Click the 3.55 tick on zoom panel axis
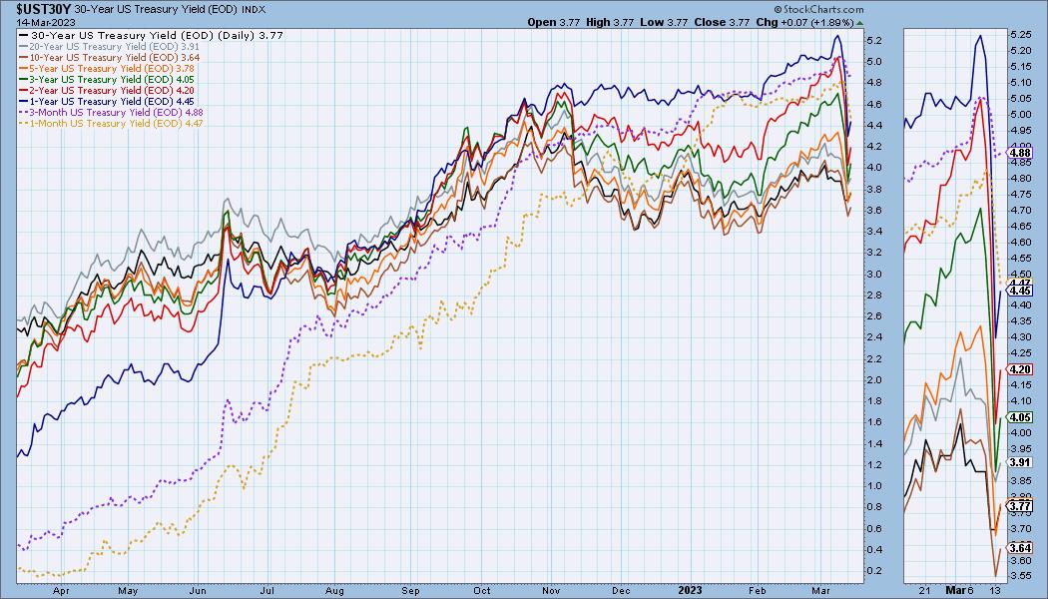 [x=1021, y=576]
